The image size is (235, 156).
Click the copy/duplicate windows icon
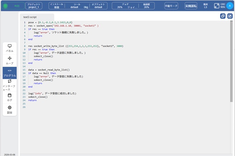pos(222,16)
